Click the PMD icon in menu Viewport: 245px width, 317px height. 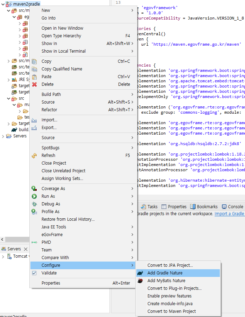coord(34,242)
